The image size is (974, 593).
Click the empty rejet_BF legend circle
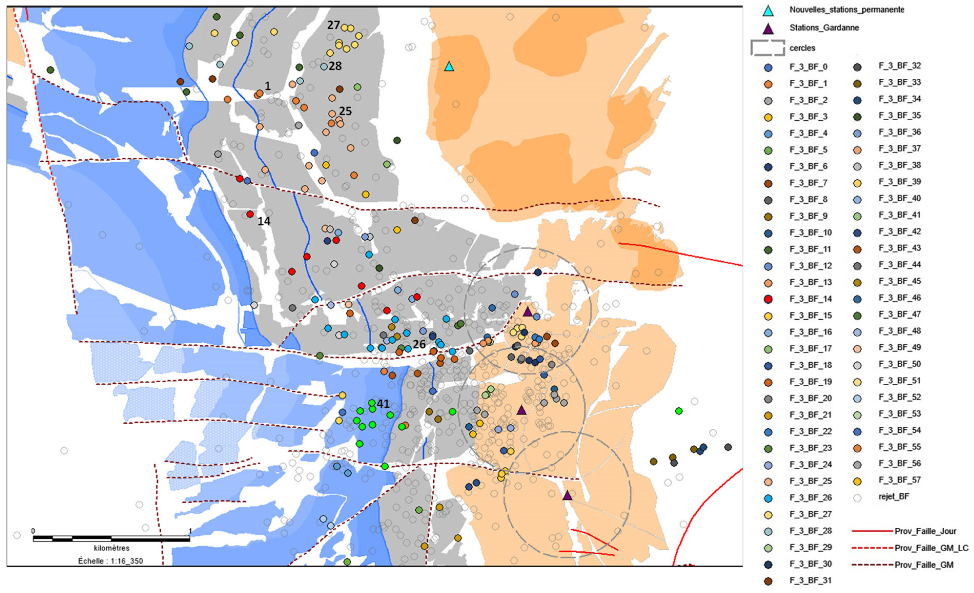(x=857, y=498)
